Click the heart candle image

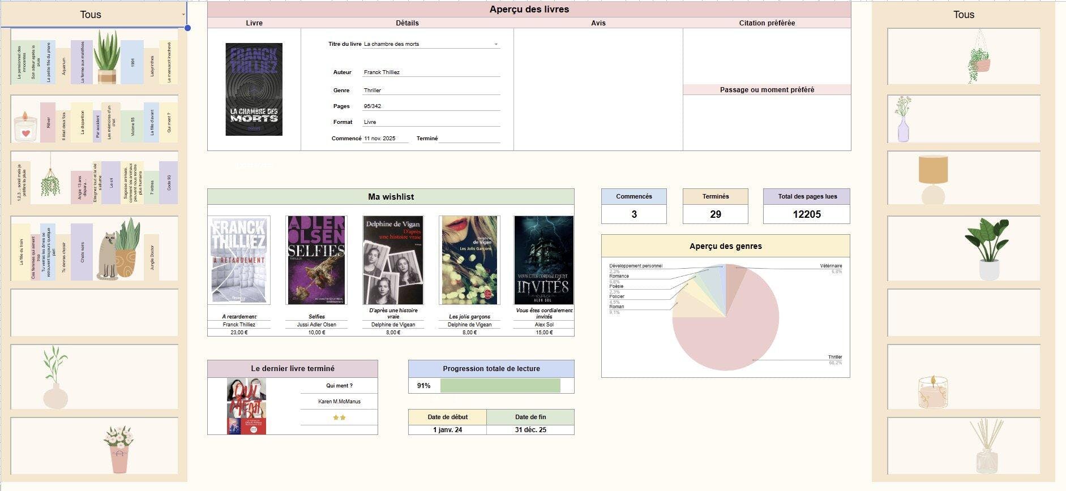click(x=25, y=126)
